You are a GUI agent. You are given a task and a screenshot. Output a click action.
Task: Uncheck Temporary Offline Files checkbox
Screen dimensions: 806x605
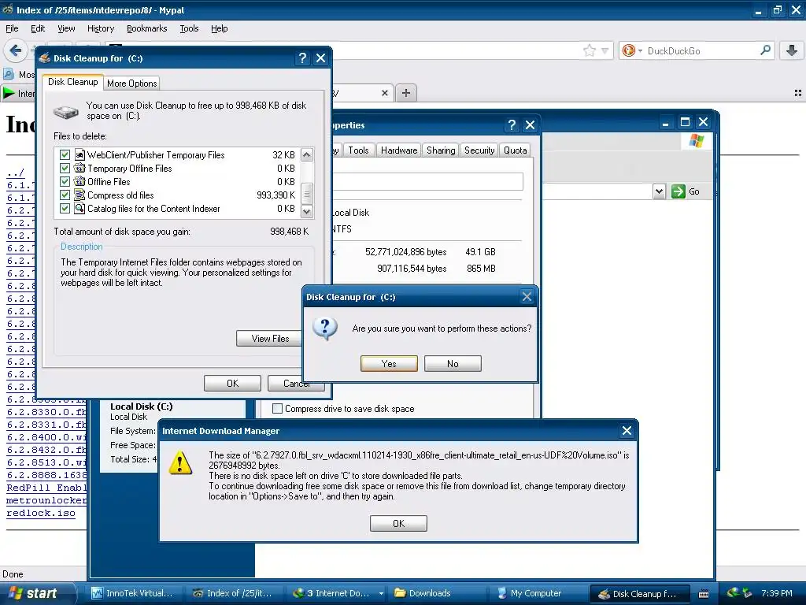point(65,168)
